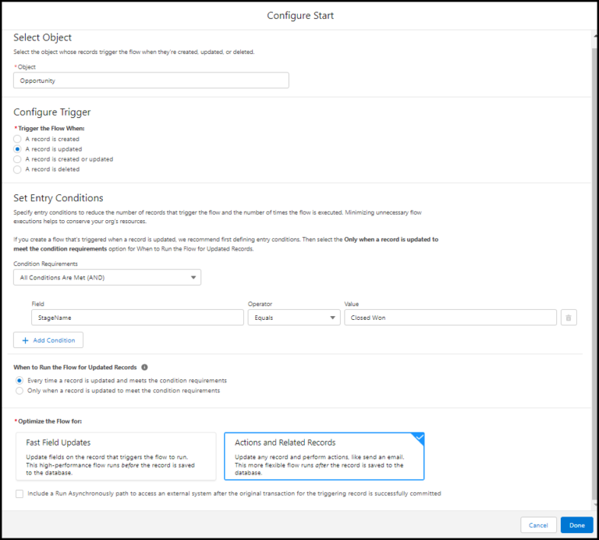Select 'Only when a record is updated' option
This screenshot has width=599, height=540.
[x=19, y=391]
